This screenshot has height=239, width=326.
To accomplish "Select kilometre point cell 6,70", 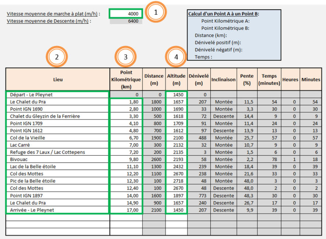I will click(126, 138).
